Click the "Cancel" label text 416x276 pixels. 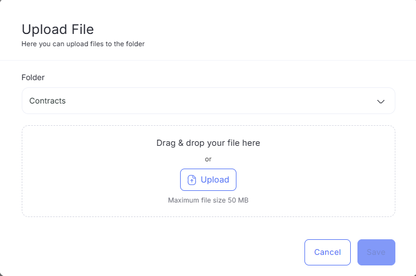327,252
